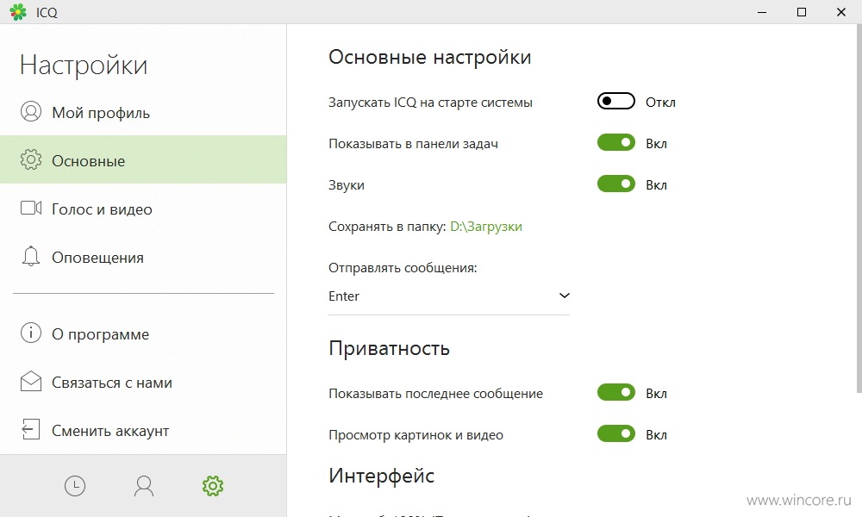Close the ICQ window

point(841,12)
